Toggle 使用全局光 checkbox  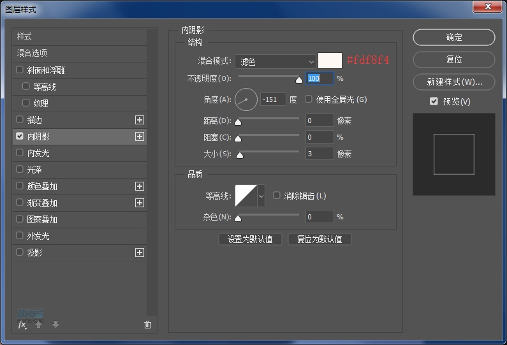tap(309, 99)
